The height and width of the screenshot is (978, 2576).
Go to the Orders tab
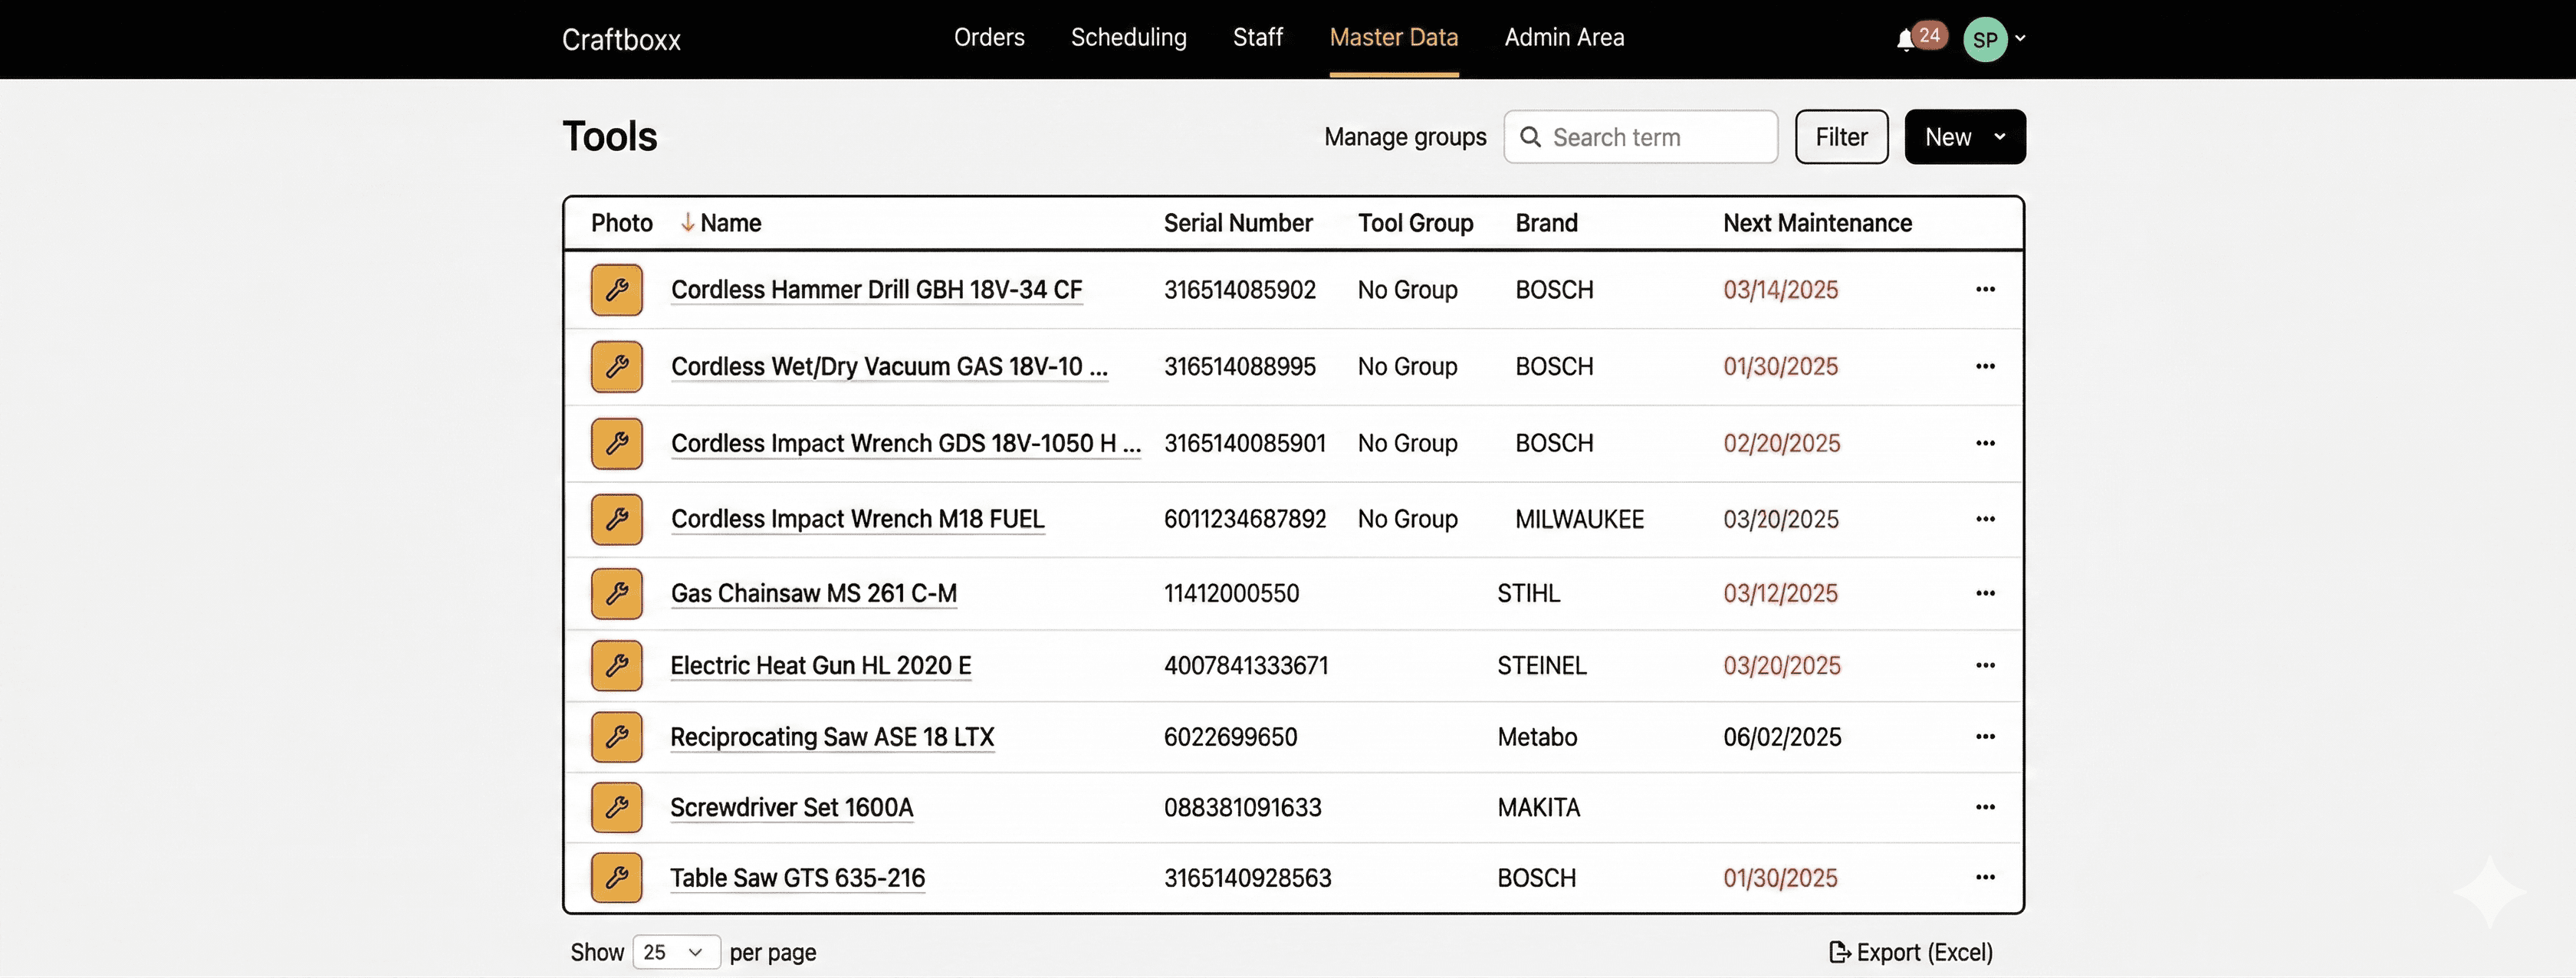989,38
